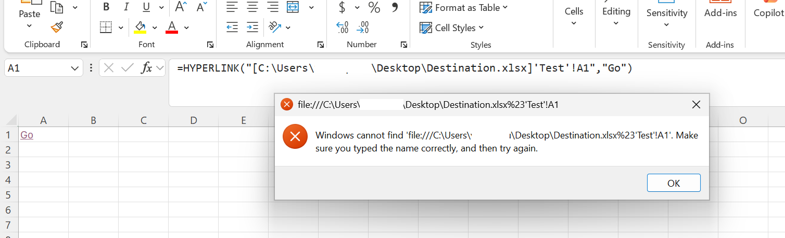Select column O header
The image size is (785, 238).
click(743, 120)
